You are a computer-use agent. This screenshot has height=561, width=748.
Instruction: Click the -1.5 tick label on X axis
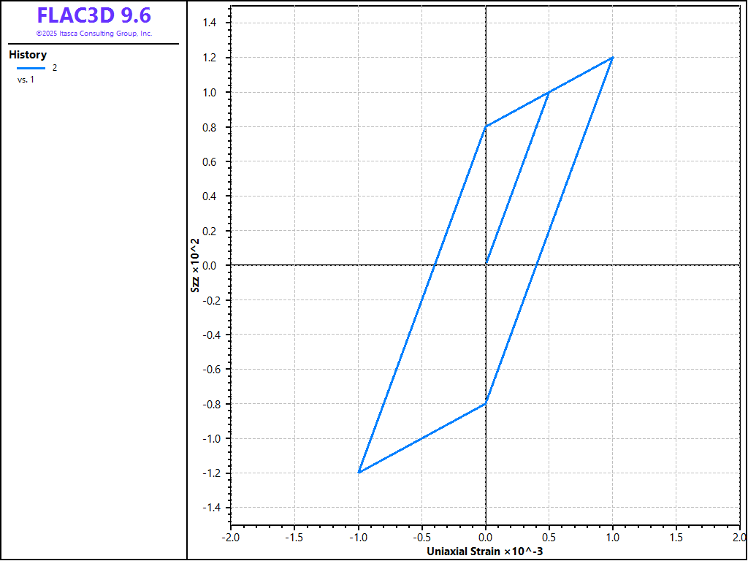coord(294,537)
